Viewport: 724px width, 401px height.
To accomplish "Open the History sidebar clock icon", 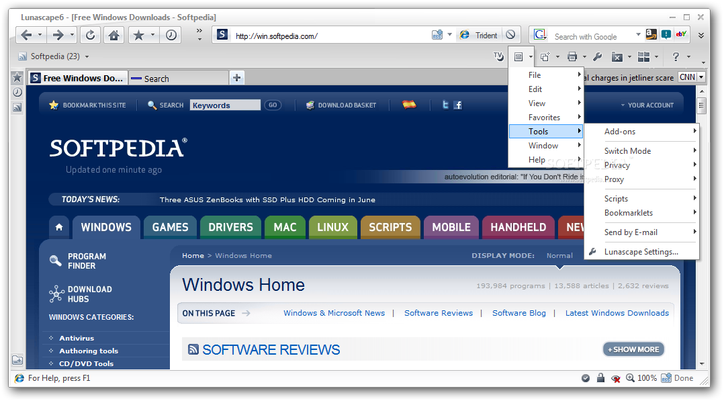I will coord(17,92).
